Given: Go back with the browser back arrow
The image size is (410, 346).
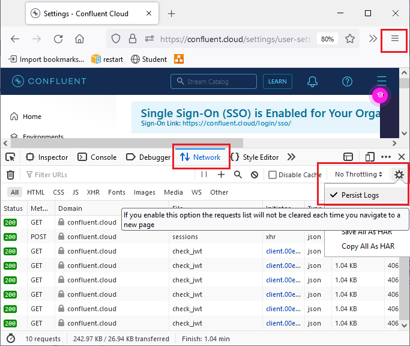Looking at the screenshot, I should pyautogui.click(x=15, y=39).
